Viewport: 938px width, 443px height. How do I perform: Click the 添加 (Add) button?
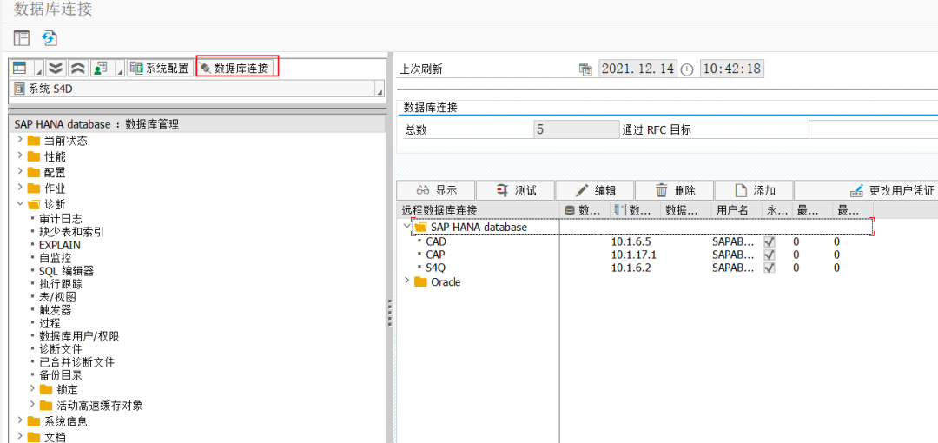[754, 190]
